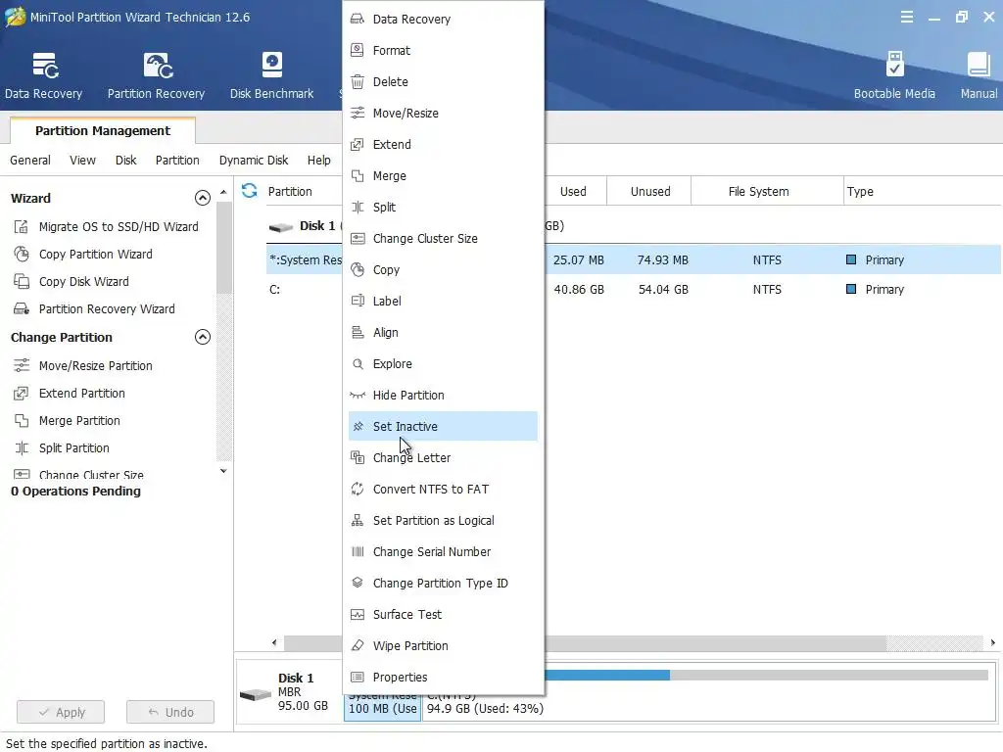Launch Partition Recovery tool in toolbar
Image resolution: width=1003 pixels, height=752 pixels.
pos(156,75)
